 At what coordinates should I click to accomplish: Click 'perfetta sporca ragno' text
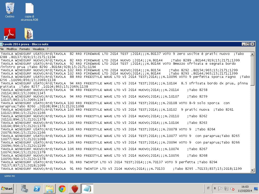[214, 77]
